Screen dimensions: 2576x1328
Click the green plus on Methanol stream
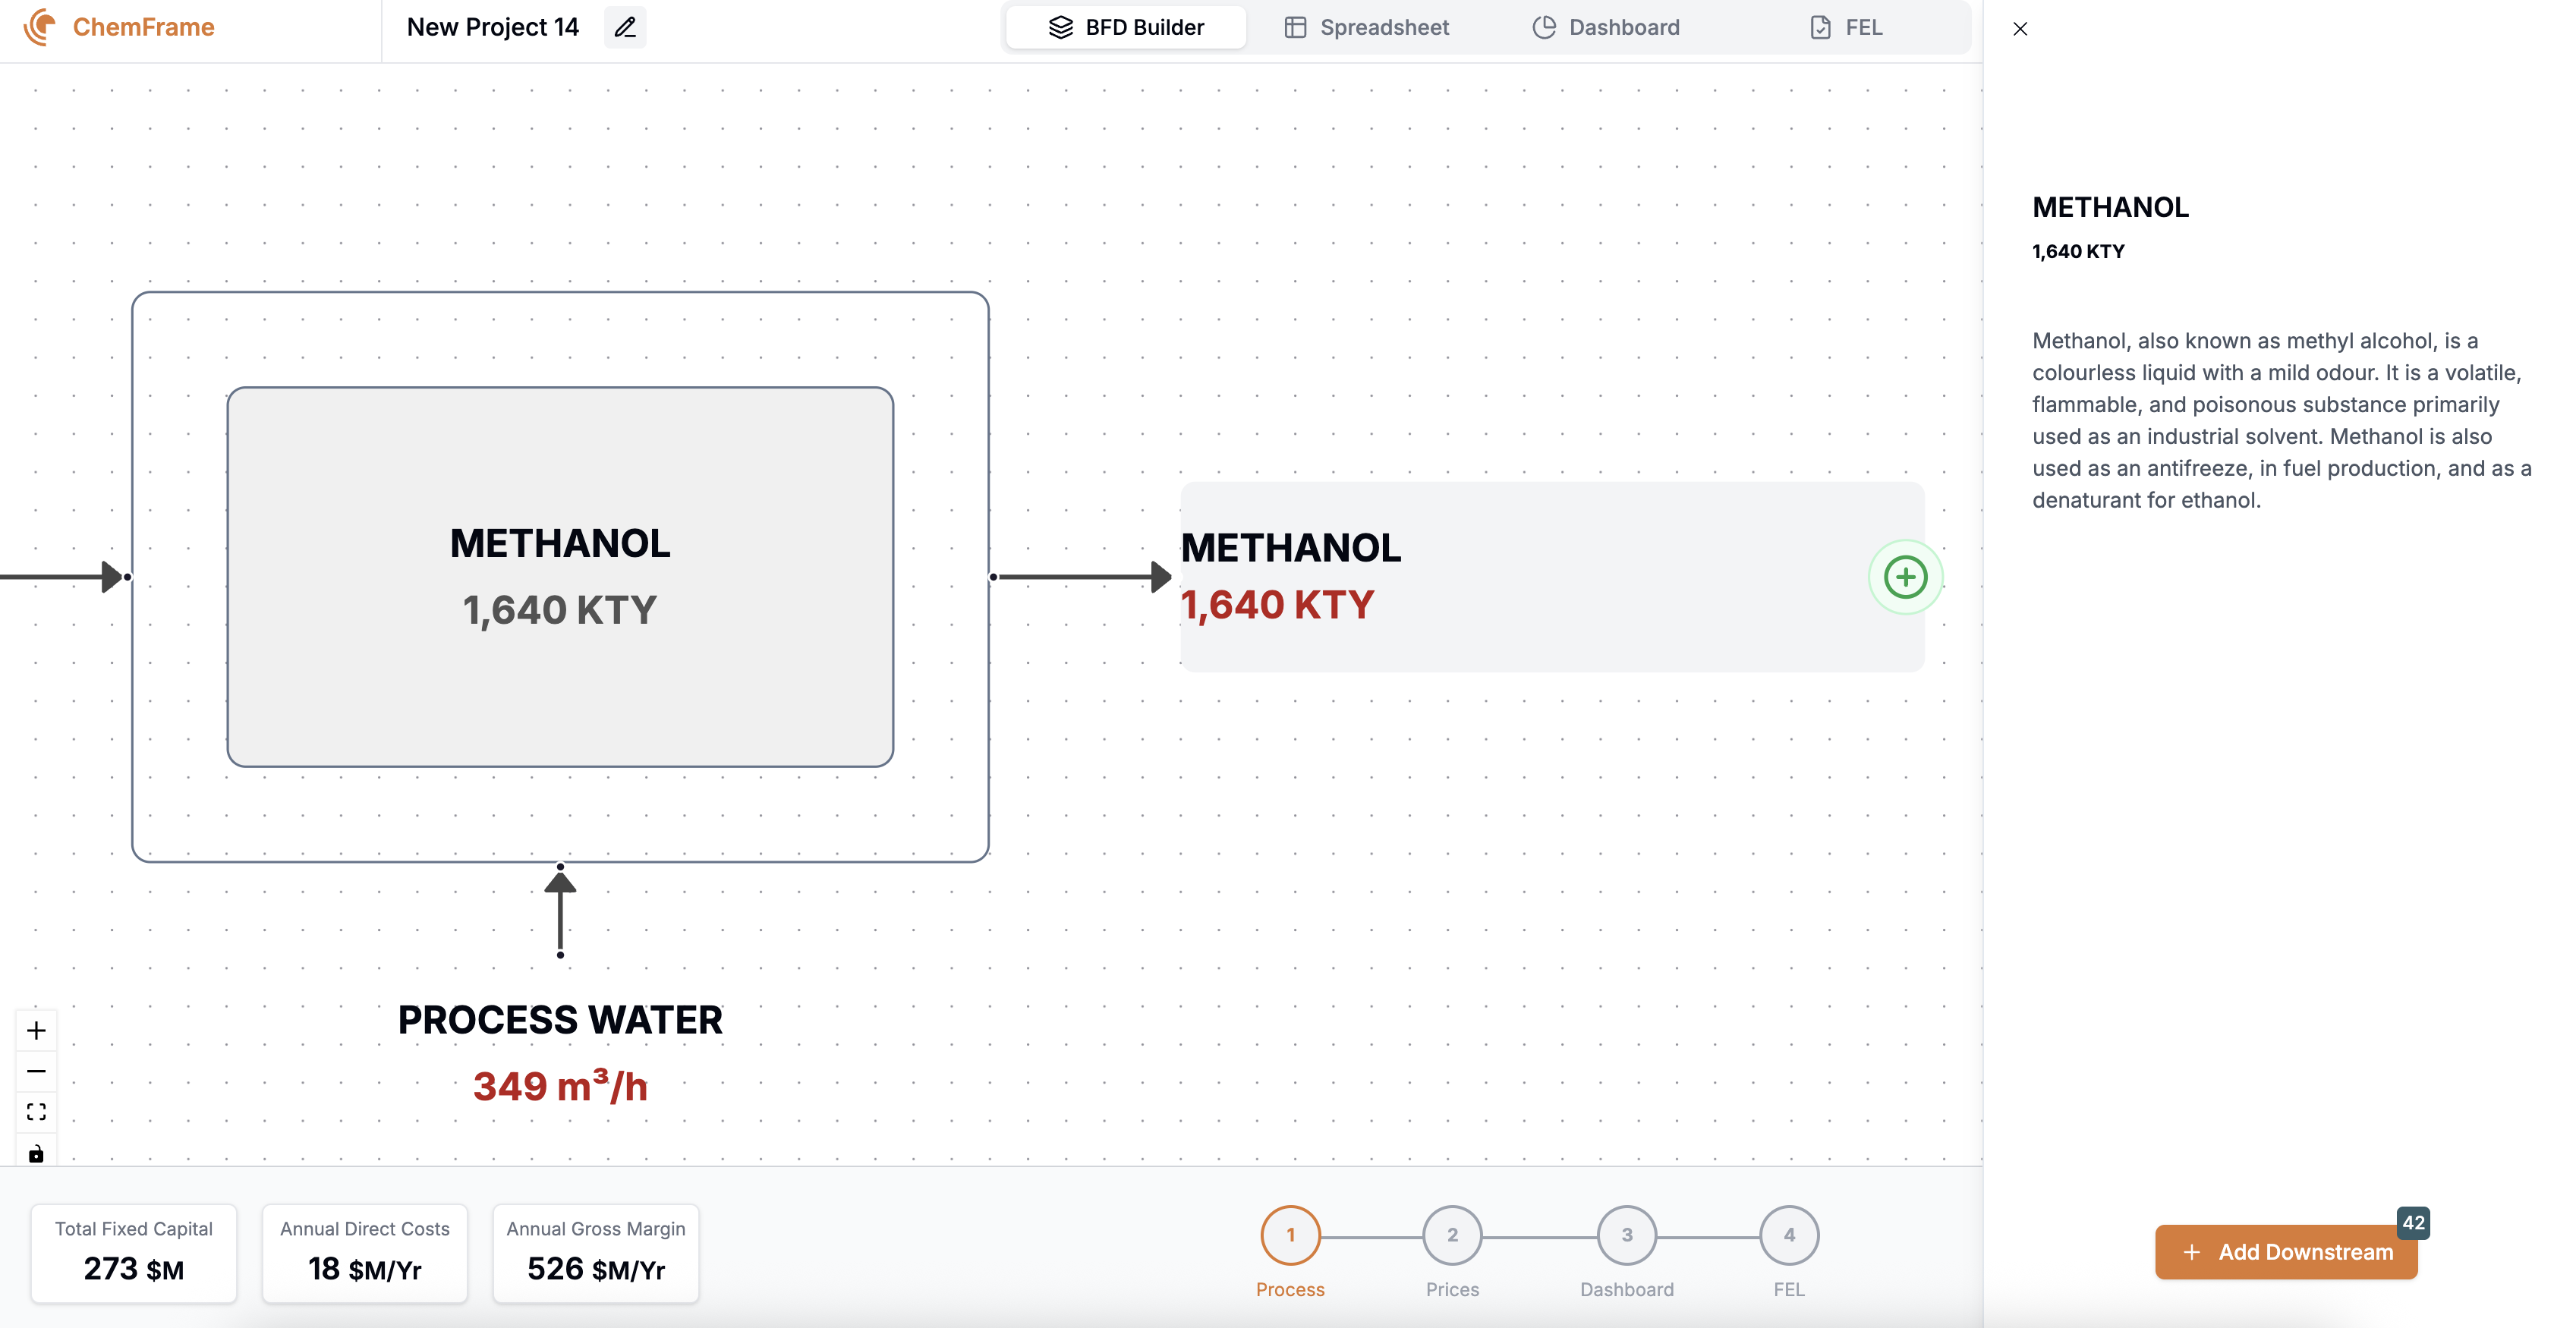[x=1905, y=577]
